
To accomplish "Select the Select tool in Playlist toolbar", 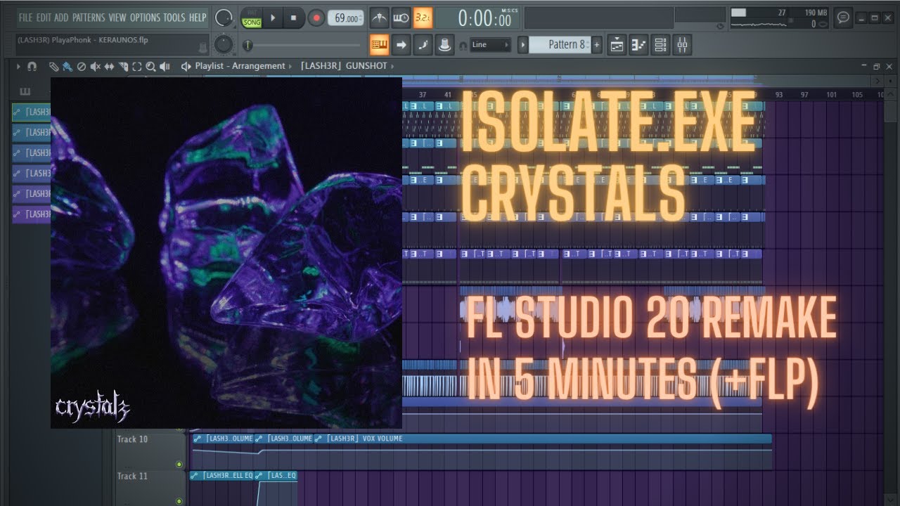I will [136, 67].
